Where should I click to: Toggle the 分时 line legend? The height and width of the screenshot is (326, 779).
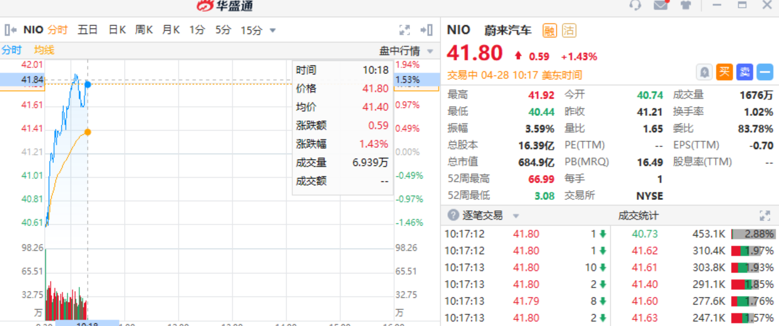click(x=11, y=50)
